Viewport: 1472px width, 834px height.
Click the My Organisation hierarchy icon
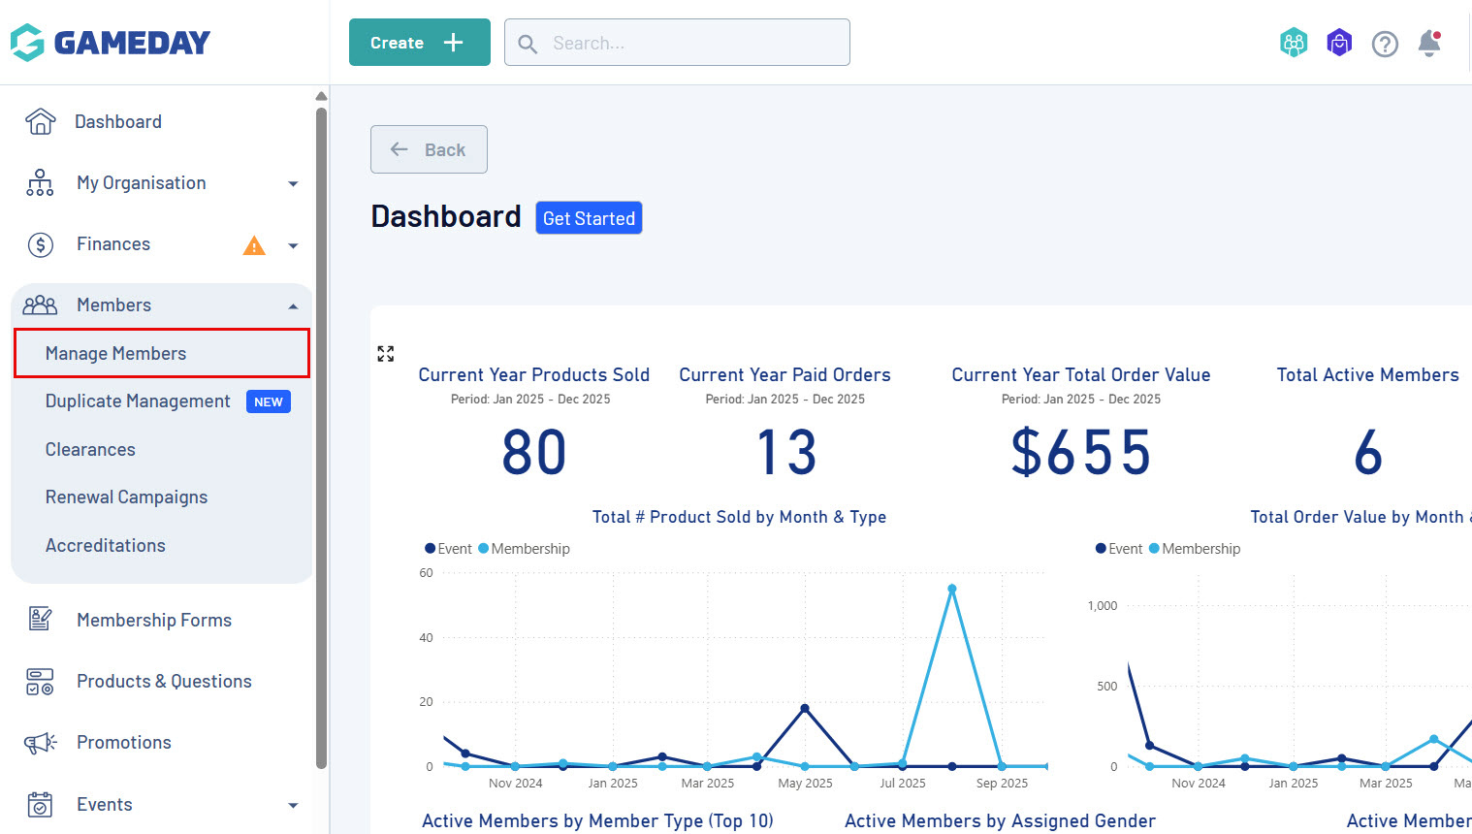tap(40, 183)
